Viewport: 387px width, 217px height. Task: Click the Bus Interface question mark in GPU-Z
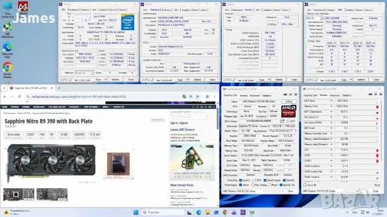(296, 131)
